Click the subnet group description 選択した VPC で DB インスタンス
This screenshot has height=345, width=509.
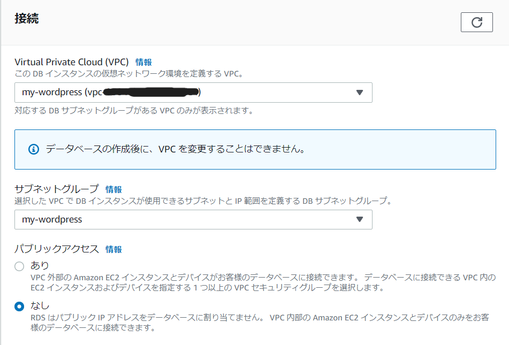point(203,201)
